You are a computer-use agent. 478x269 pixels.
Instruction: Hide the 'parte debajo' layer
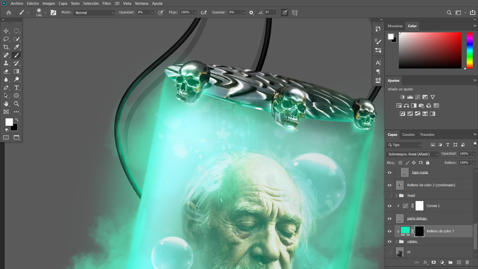pyautogui.click(x=389, y=219)
